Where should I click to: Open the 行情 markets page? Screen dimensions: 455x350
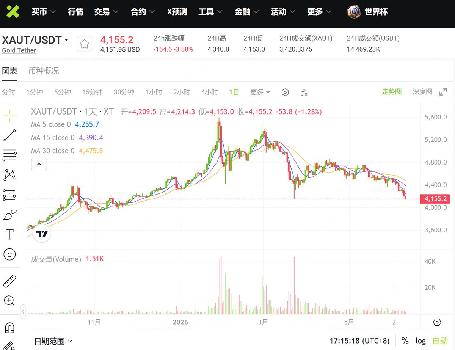click(x=75, y=12)
